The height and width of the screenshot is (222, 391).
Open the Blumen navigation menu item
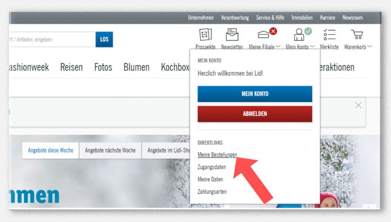click(136, 68)
